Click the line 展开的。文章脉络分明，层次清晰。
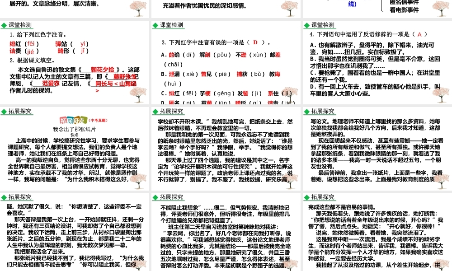This screenshot has width=452, height=271. point(55,4)
